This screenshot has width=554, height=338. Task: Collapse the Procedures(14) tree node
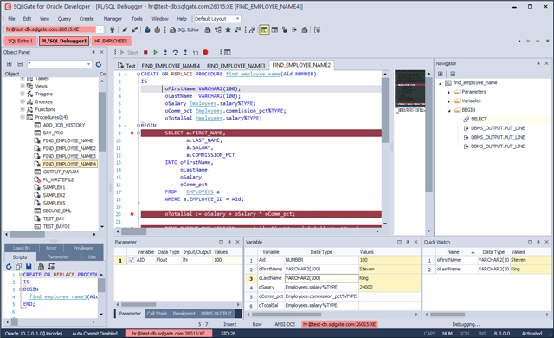click(23, 117)
